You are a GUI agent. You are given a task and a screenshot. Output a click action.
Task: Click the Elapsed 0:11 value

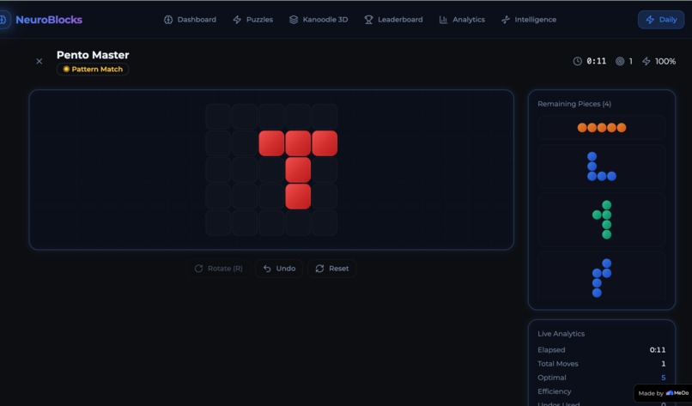coord(658,350)
